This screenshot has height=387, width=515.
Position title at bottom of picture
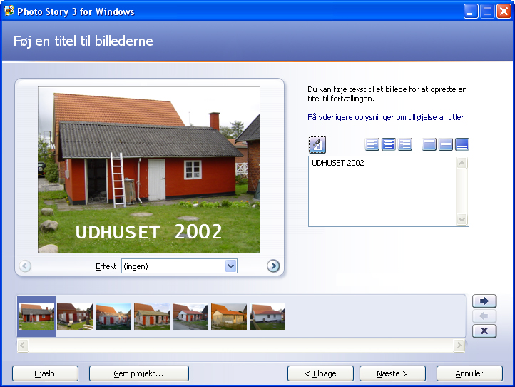pyautogui.click(x=462, y=144)
